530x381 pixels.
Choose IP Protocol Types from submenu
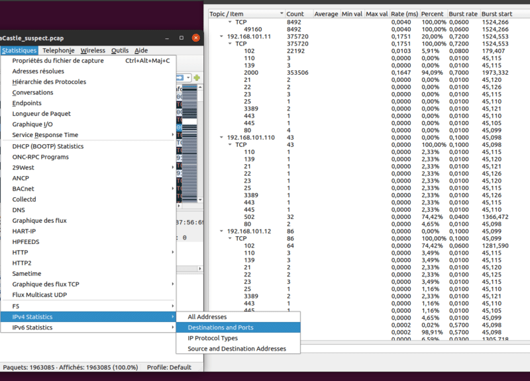point(212,338)
